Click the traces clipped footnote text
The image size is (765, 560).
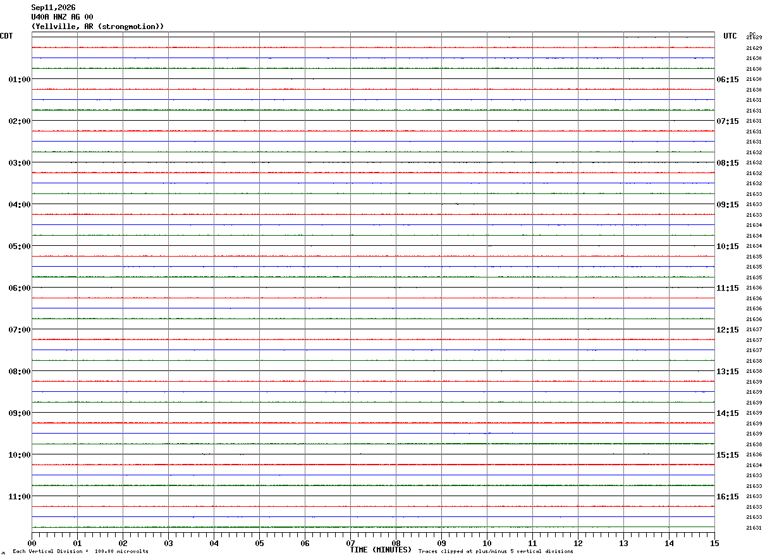496,551
